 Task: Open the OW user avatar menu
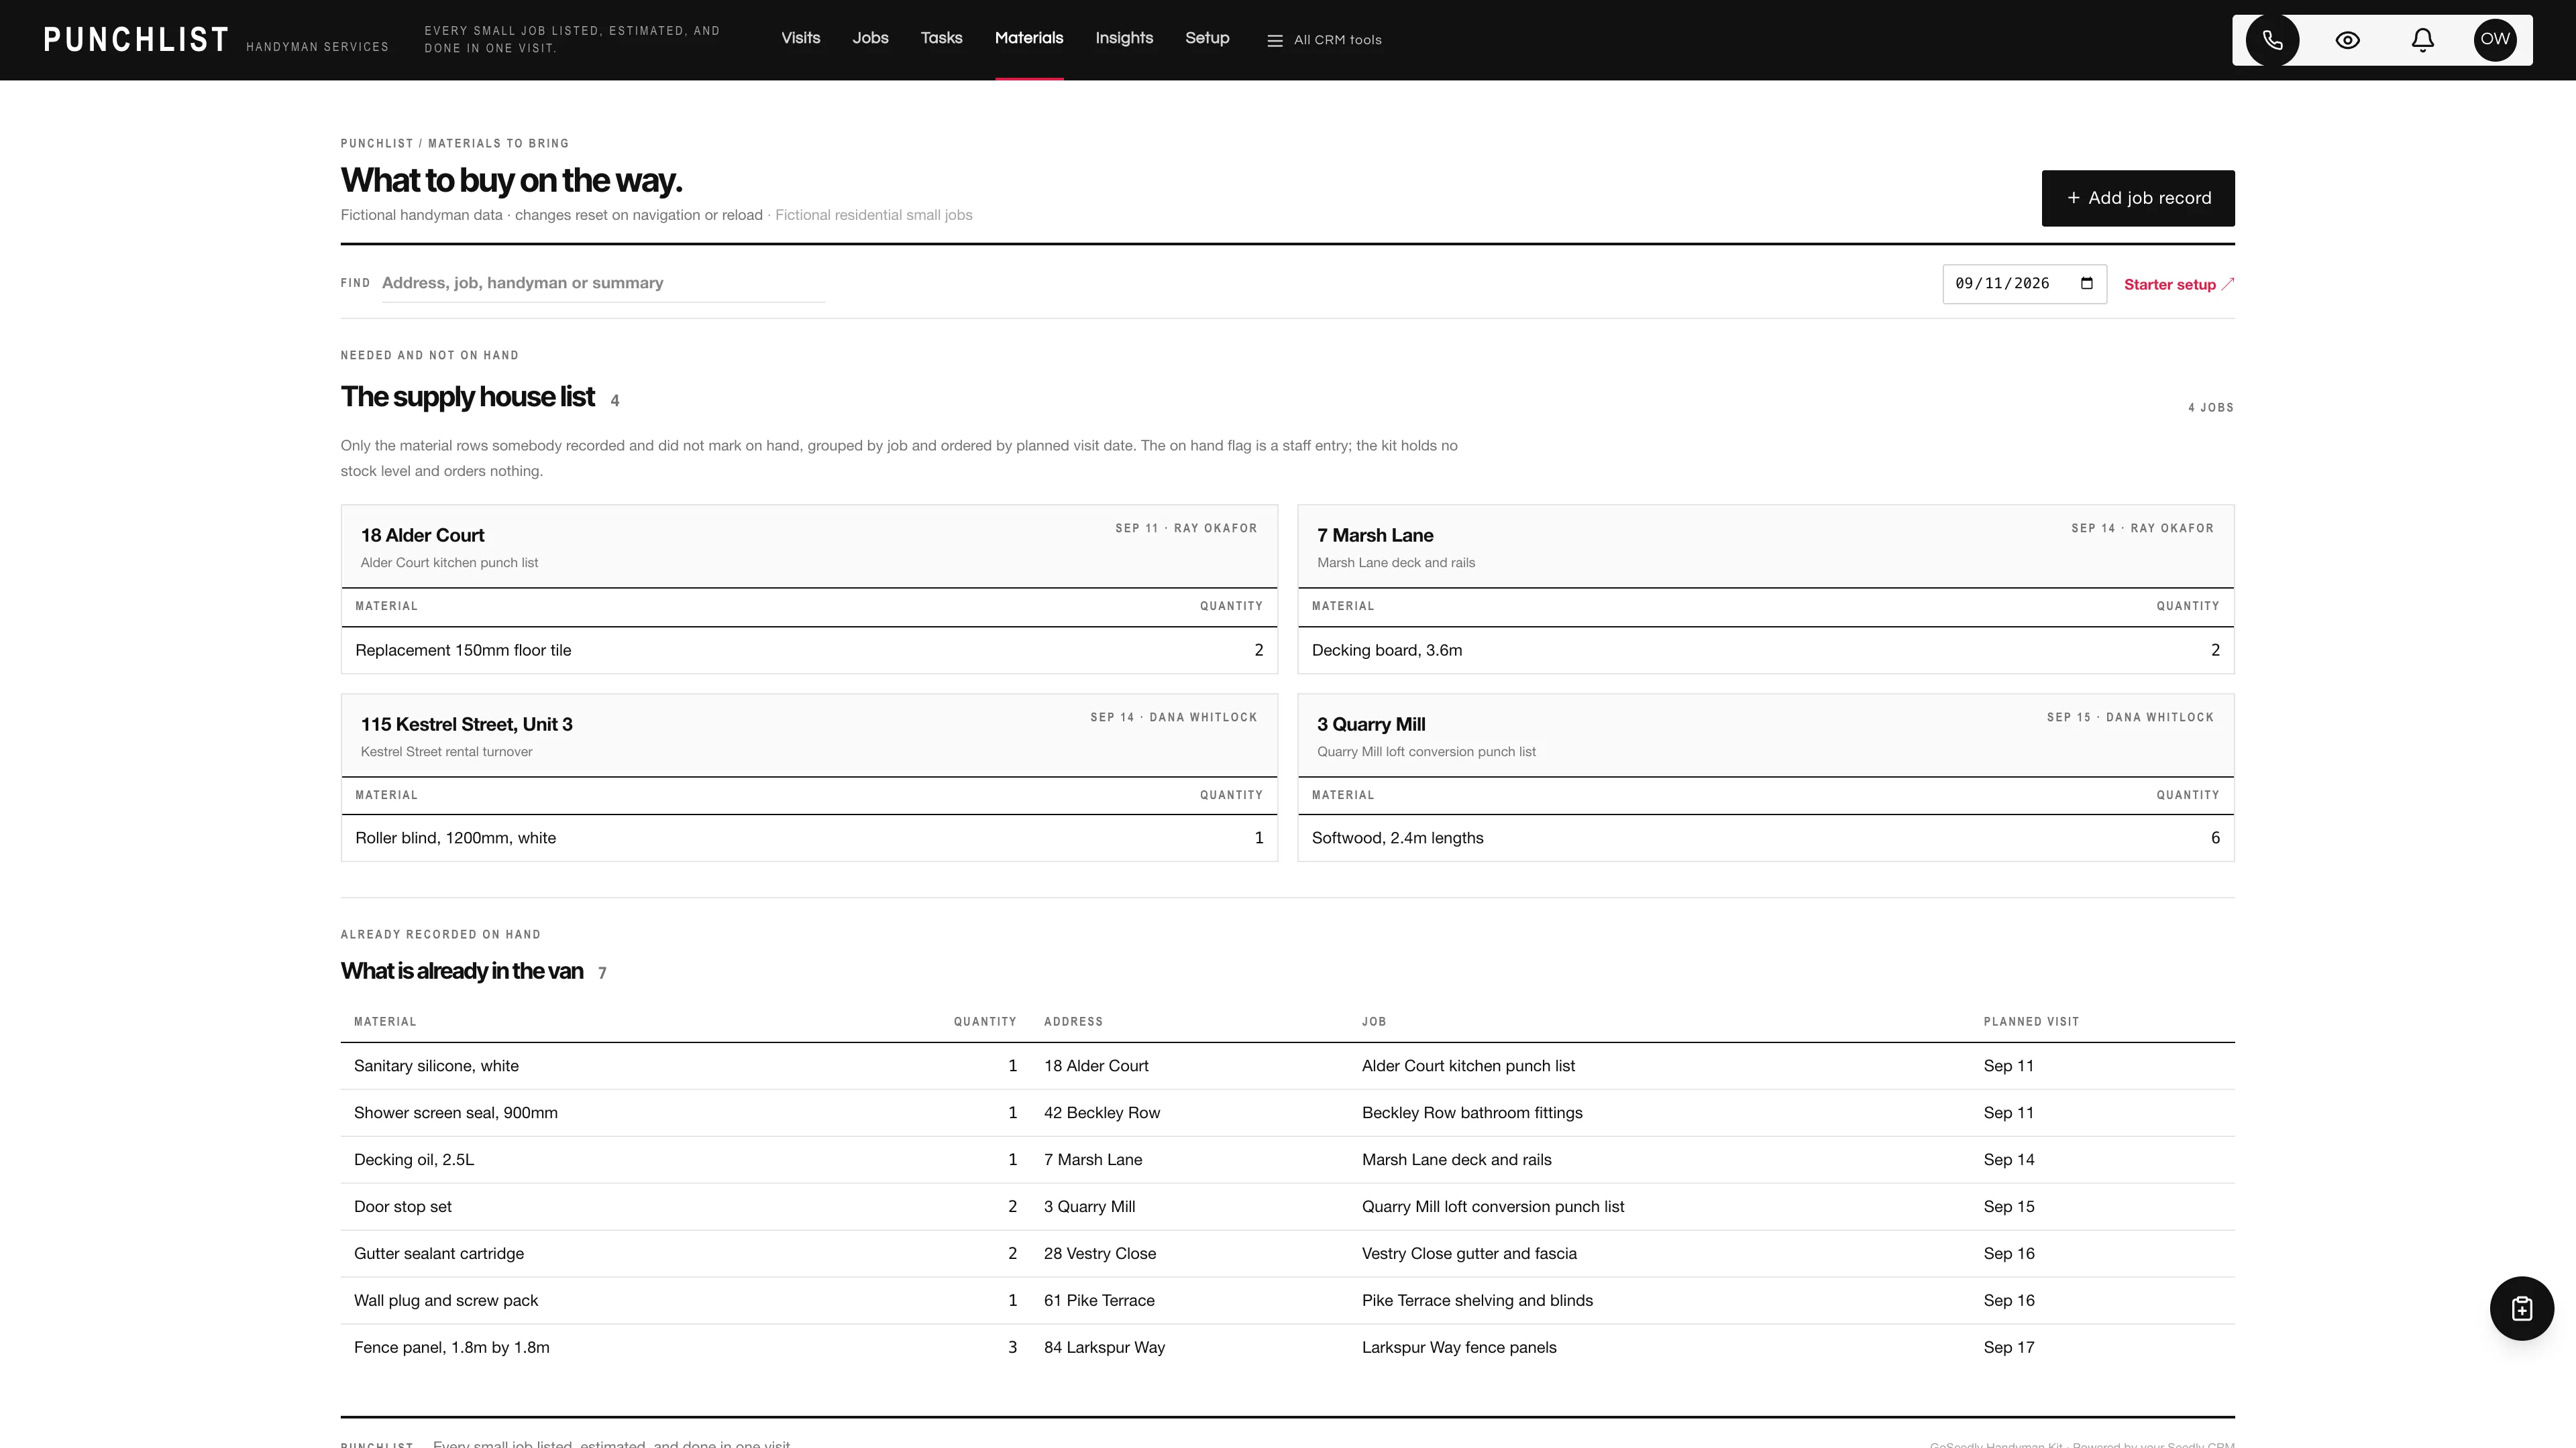(x=2495, y=40)
